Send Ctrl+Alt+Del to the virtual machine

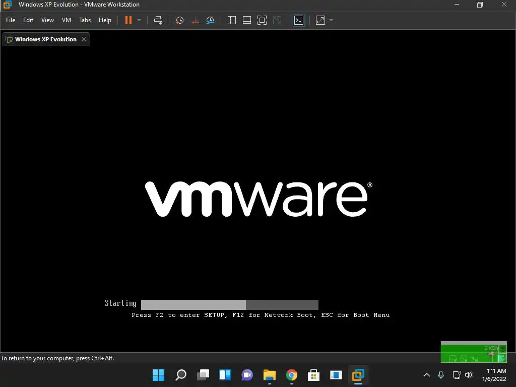158,20
